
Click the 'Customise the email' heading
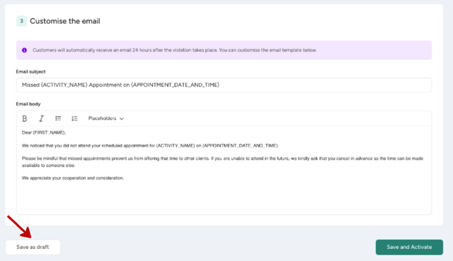click(x=65, y=21)
